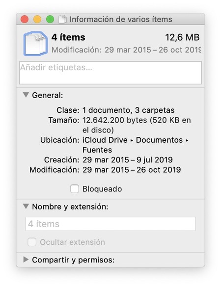Minimize the window using yellow button

coord(37,19)
